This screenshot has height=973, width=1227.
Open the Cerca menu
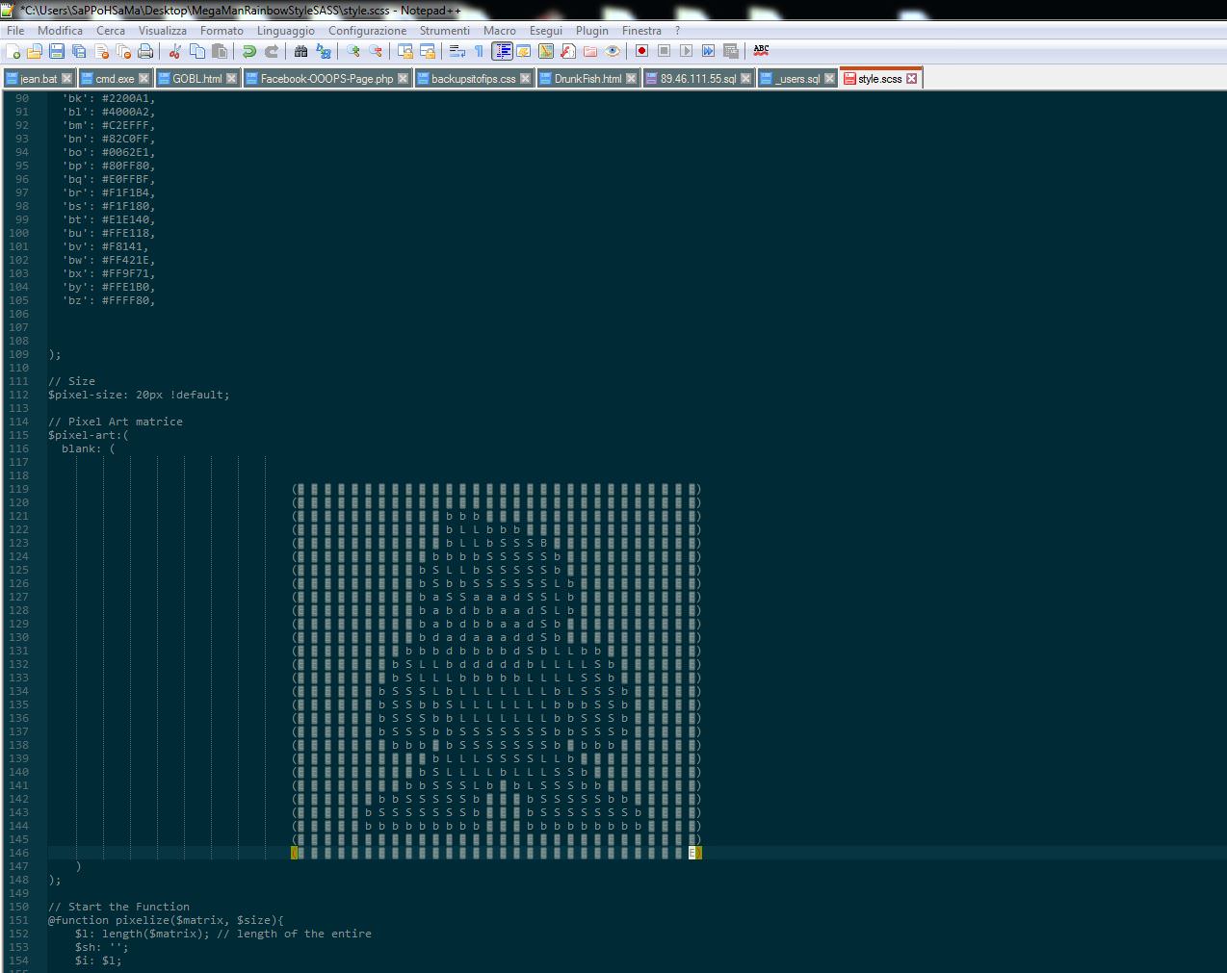coord(111,31)
